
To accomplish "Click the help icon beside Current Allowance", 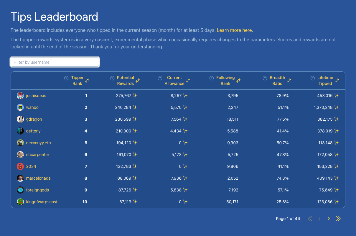I will tap(160, 78).
